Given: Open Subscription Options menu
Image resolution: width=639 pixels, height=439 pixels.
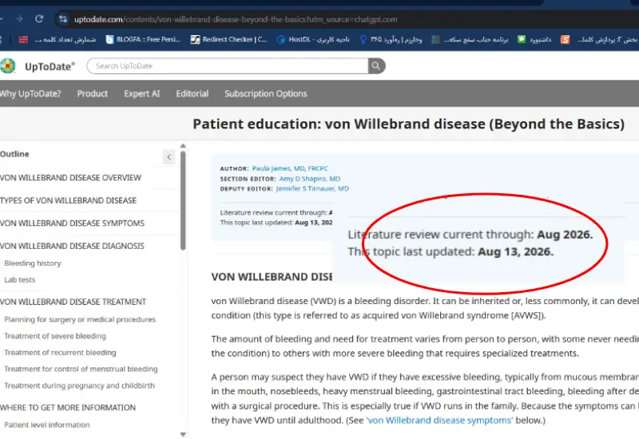Looking at the screenshot, I should pyautogui.click(x=266, y=93).
